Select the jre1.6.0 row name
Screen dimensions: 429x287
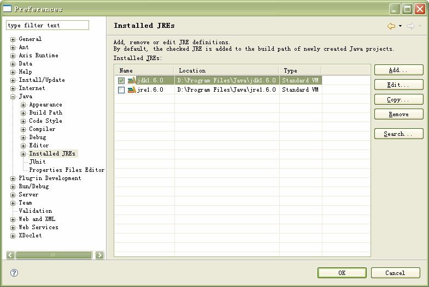150,89
